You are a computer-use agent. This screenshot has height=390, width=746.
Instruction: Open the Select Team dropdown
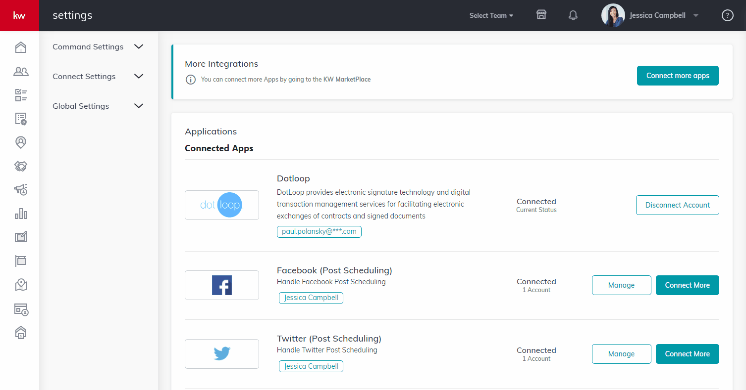[x=491, y=15]
